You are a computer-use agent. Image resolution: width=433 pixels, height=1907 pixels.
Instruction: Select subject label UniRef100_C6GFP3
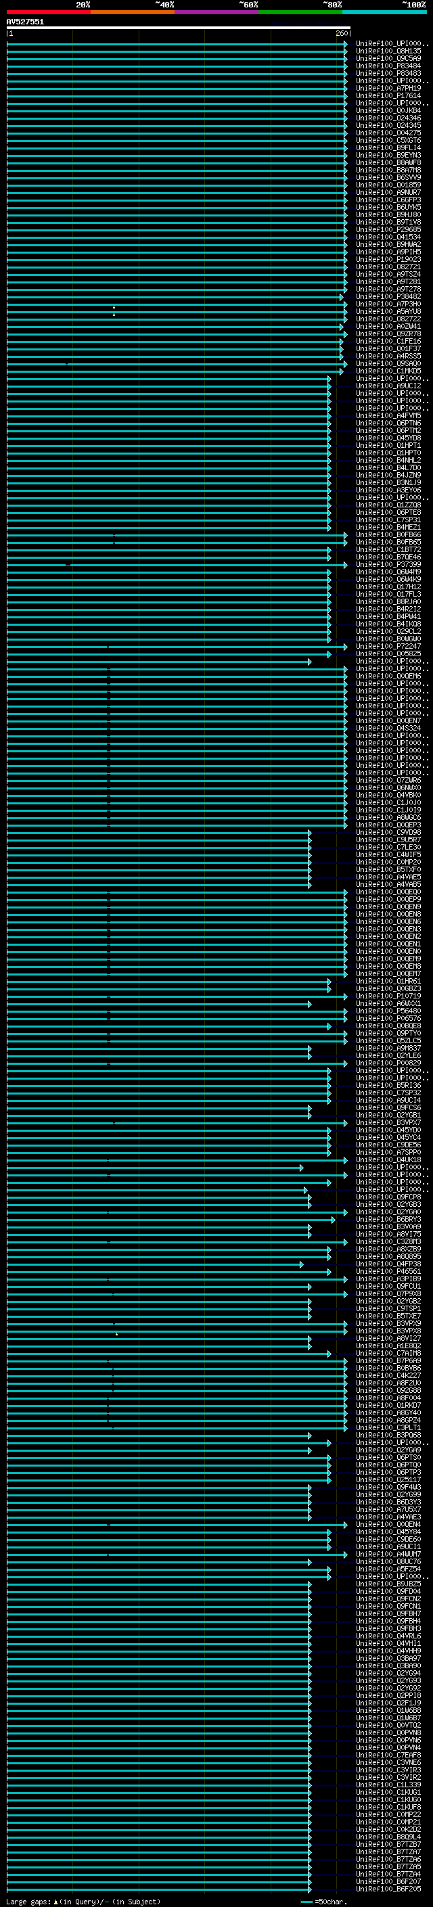388,200
